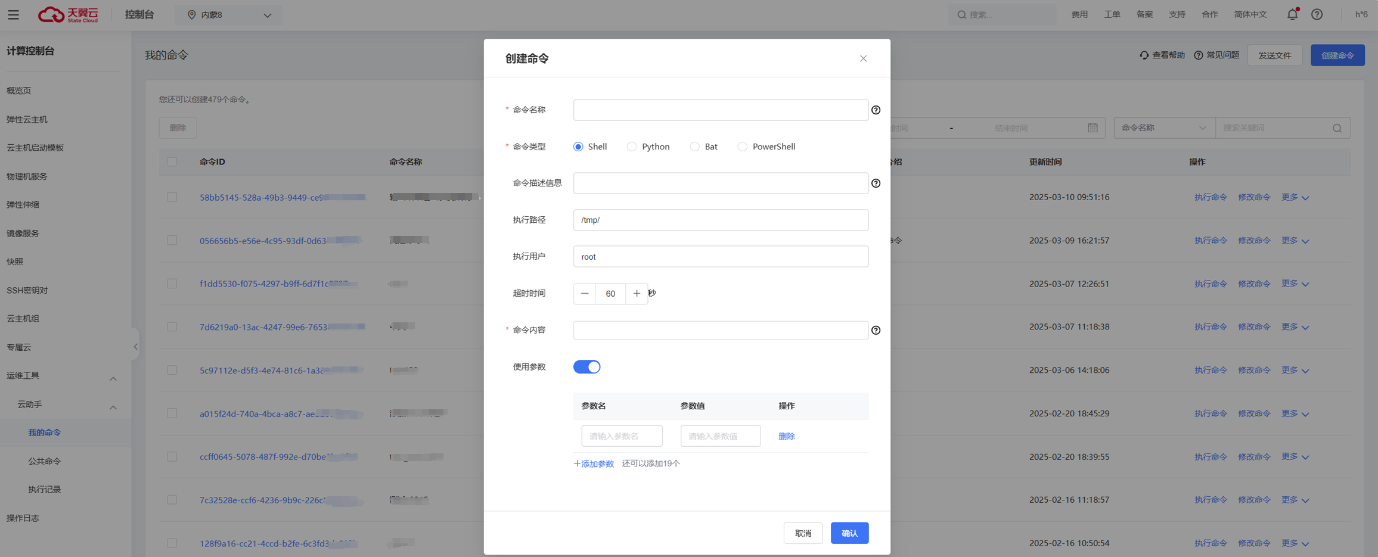Switch language via 简体中文
Image resolution: width=1378 pixels, height=557 pixels.
1250,14
